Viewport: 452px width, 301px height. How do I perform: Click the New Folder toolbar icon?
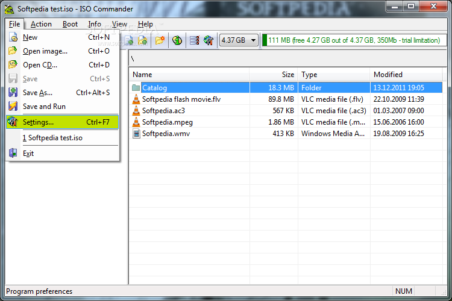pos(160,40)
